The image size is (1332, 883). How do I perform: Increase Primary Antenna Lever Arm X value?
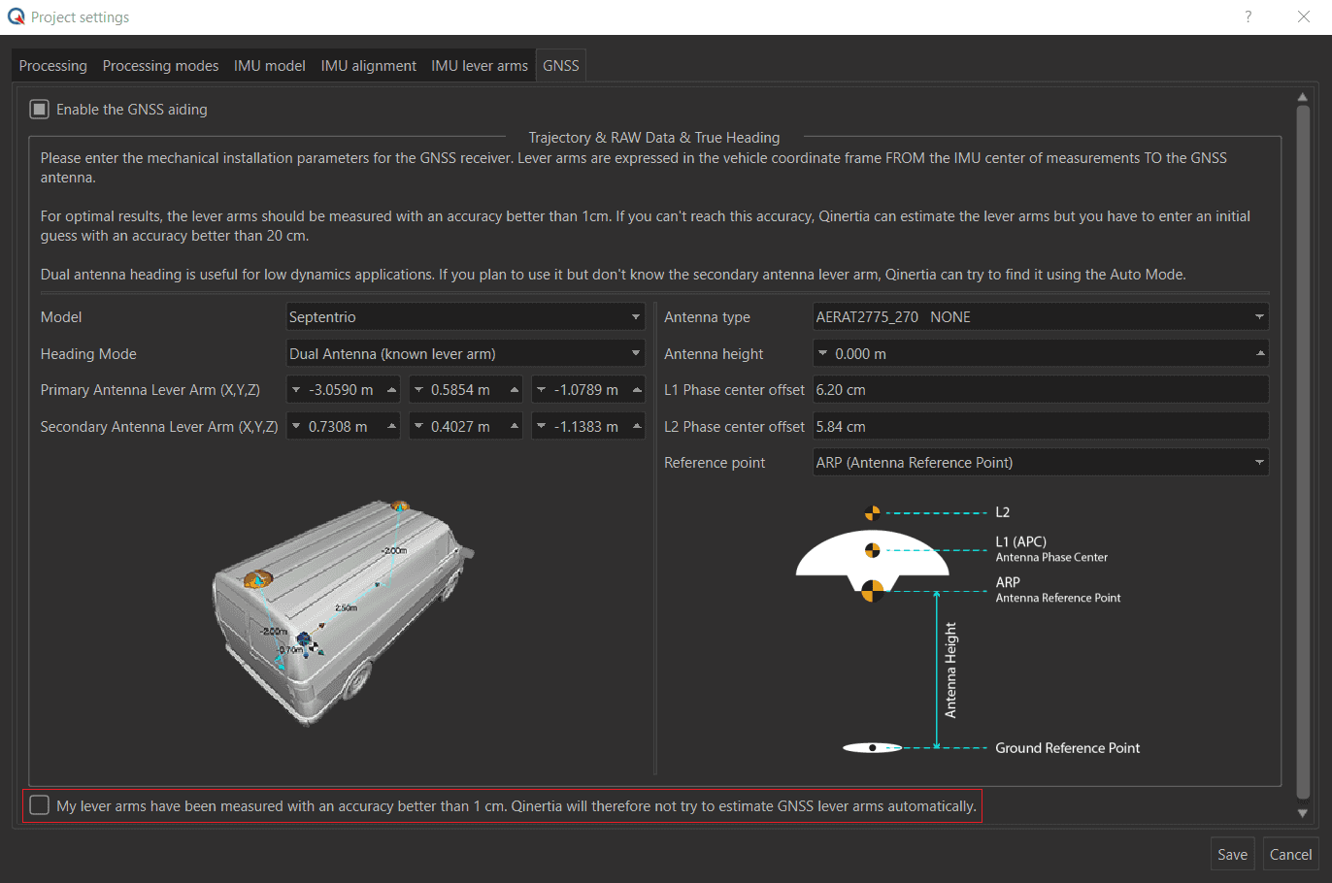(x=391, y=390)
